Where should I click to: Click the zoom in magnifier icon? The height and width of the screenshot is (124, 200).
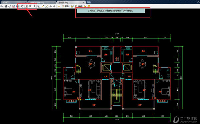point(30,6)
